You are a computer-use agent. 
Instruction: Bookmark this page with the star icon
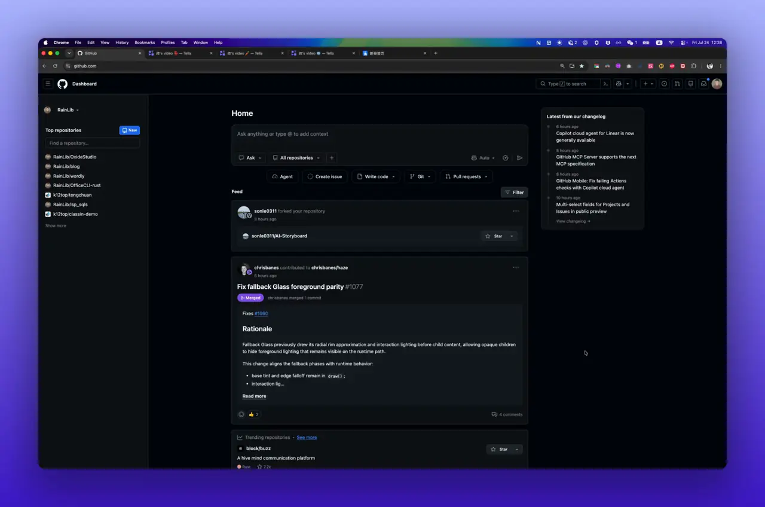click(x=582, y=66)
